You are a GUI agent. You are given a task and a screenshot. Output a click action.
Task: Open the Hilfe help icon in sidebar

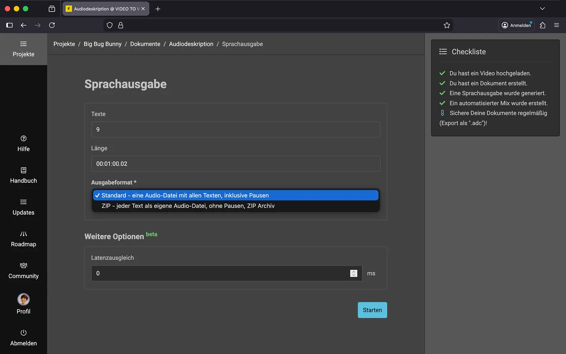coord(24,138)
